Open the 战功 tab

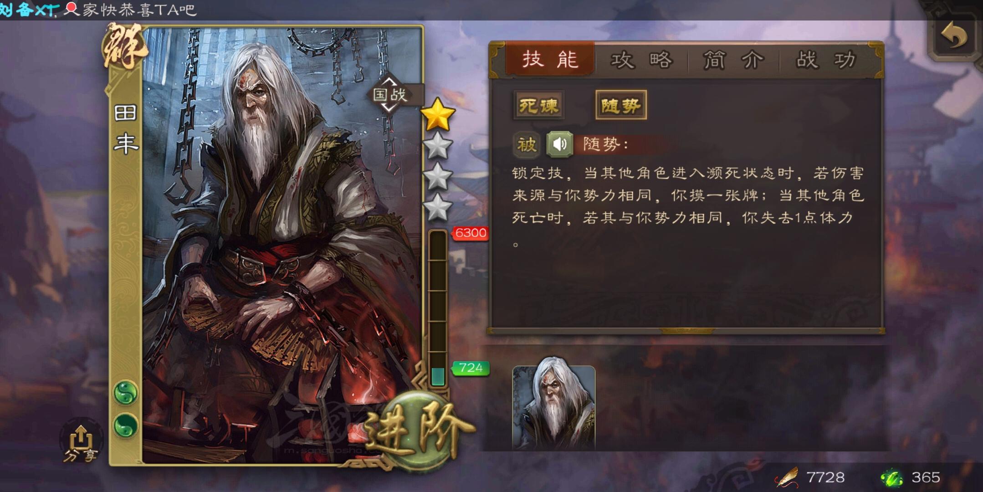pyautogui.click(x=826, y=60)
